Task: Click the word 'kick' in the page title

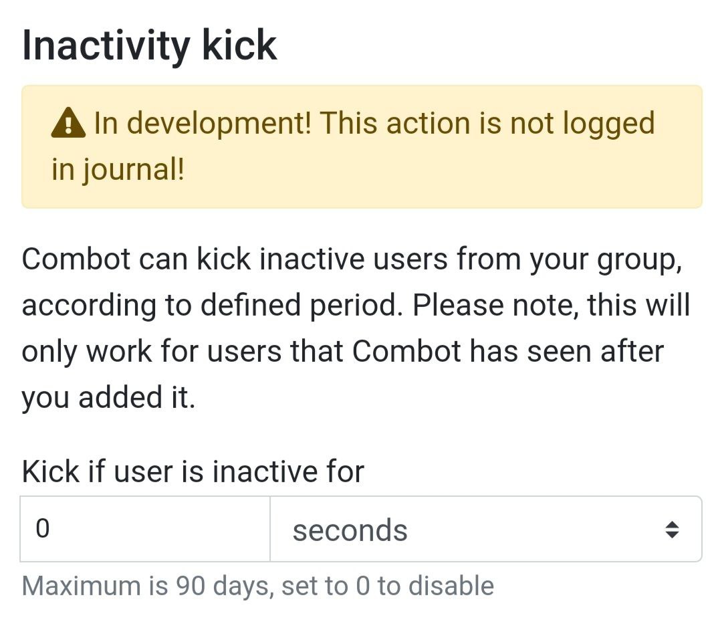Action: coord(239,45)
